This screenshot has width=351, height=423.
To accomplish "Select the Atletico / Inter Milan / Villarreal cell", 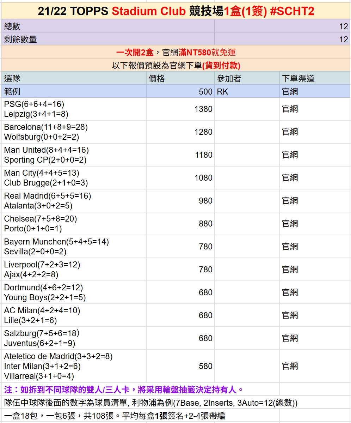I will pyautogui.click(x=74, y=366).
